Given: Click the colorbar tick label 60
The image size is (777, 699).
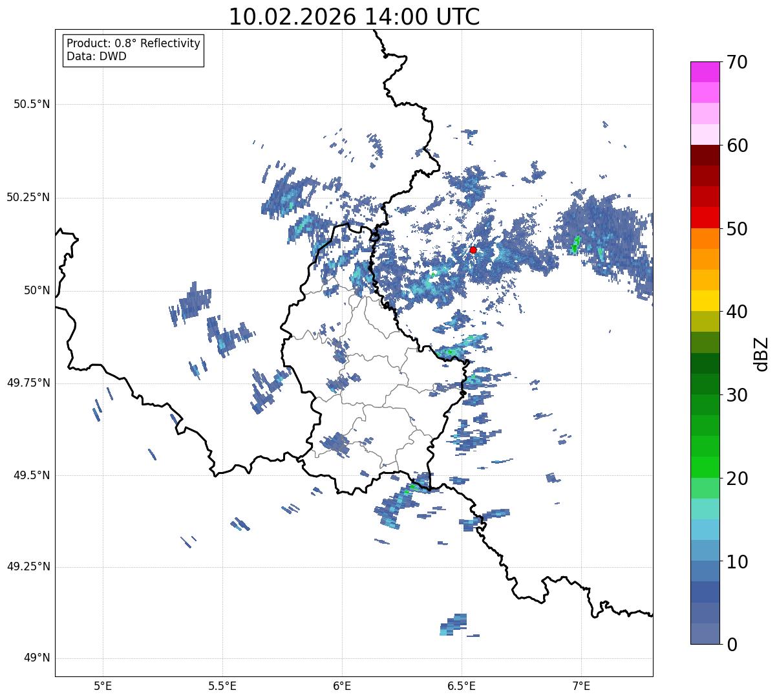Looking at the screenshot, I should pyautogui.click(x=737, y=145).
